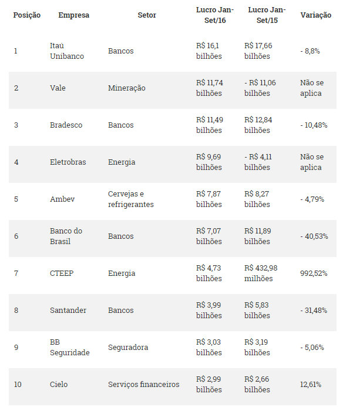Select the Vale company name

[58, 88]
